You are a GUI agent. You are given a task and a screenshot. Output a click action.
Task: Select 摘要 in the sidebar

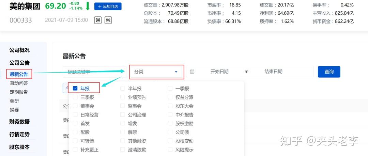(14, 110)
